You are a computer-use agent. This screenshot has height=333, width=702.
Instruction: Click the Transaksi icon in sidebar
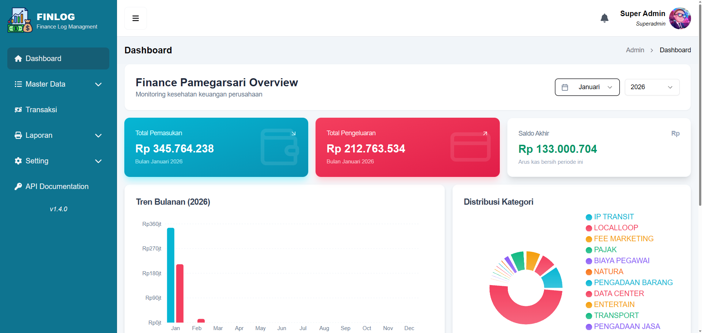(18, 110)
